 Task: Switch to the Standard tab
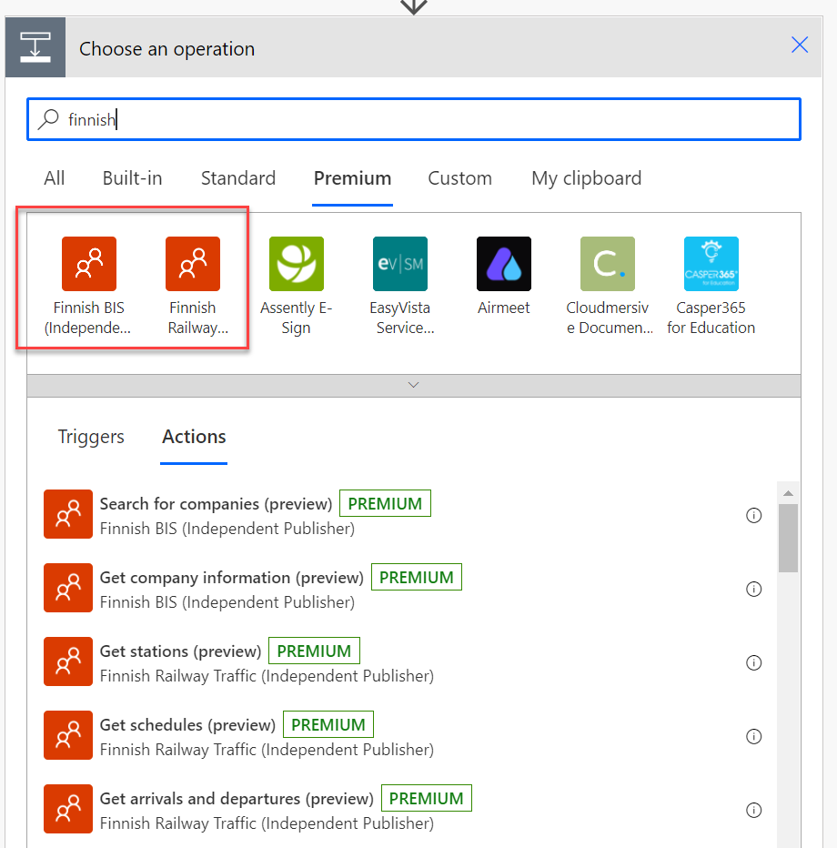[x=238, y=178]
